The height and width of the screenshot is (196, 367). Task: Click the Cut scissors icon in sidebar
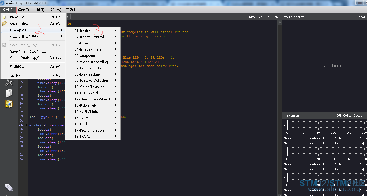(x=9, y=82)
